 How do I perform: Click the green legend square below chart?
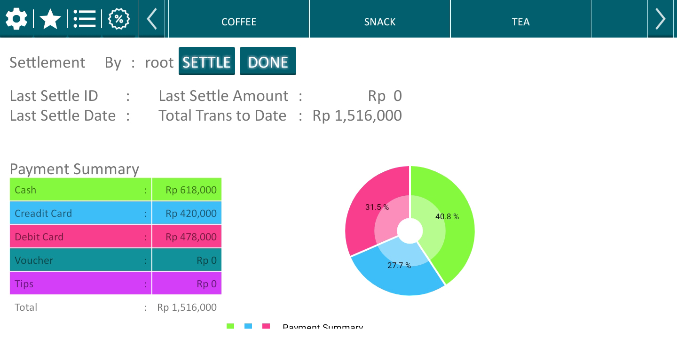click(230, 326)
